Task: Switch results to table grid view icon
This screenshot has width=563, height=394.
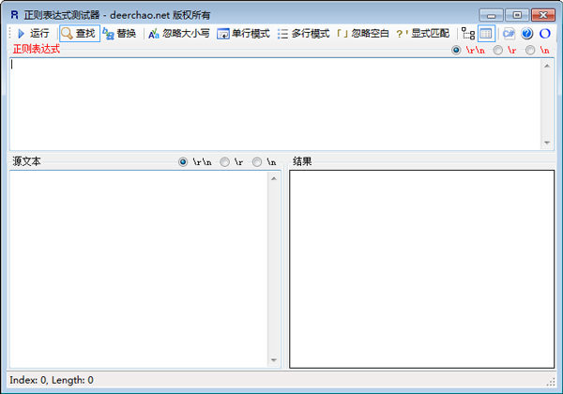Action: [x=485, y=34]
